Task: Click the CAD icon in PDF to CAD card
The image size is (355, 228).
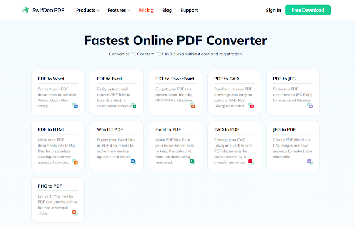Action: 251,106
